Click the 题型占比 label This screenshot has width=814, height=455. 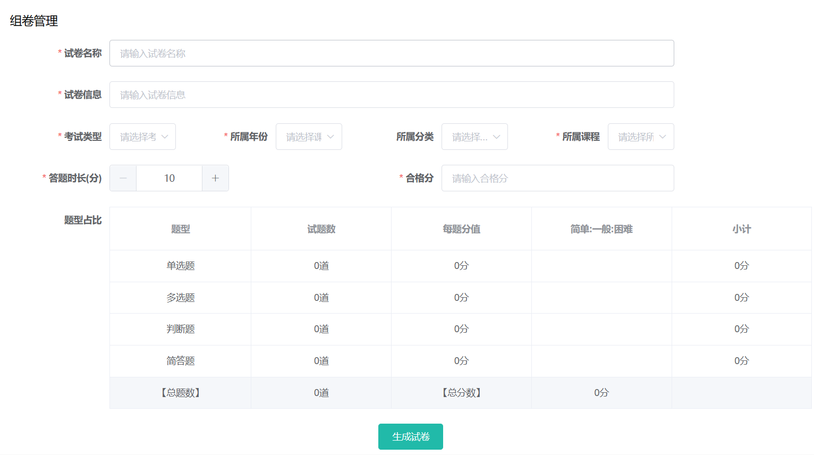pos(83,220)
